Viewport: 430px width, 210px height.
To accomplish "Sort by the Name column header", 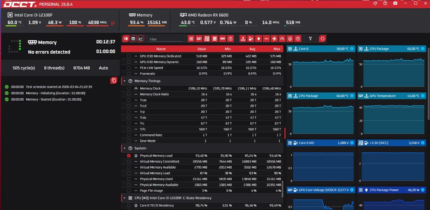I will click(161, 49).
